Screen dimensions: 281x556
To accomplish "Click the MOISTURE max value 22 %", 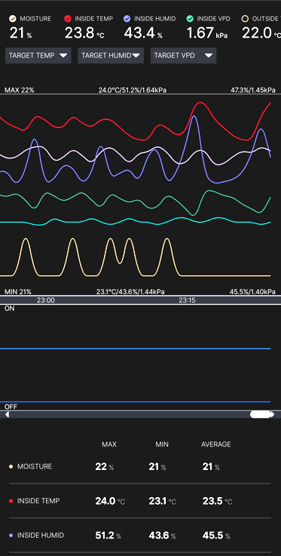I will (105, 467).
